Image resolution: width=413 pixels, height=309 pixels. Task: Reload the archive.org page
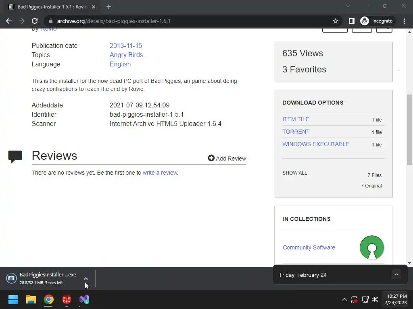point(35,21)
